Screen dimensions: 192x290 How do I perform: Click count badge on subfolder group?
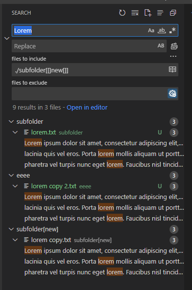(x=174, y=122)
